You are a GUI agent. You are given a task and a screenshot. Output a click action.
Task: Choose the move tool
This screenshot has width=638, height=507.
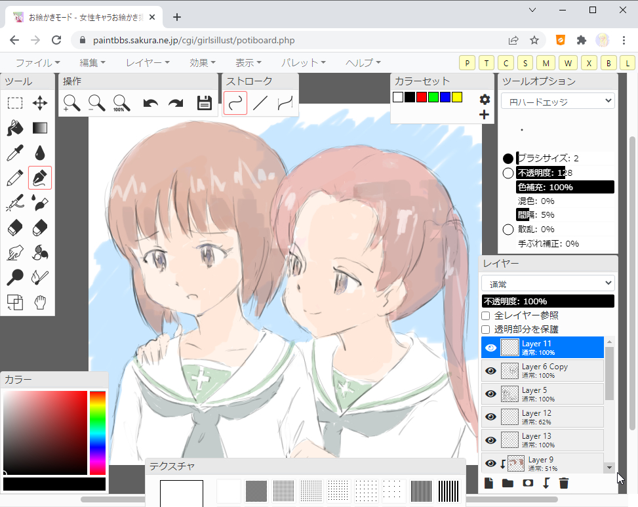(x=40, y=103)
